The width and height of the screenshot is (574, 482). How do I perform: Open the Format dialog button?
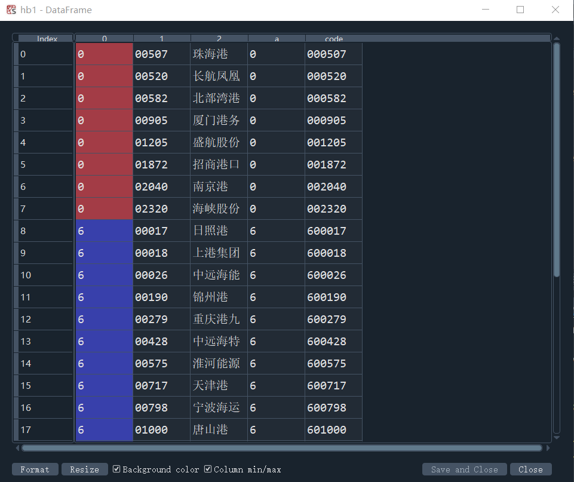click(35, 469)
